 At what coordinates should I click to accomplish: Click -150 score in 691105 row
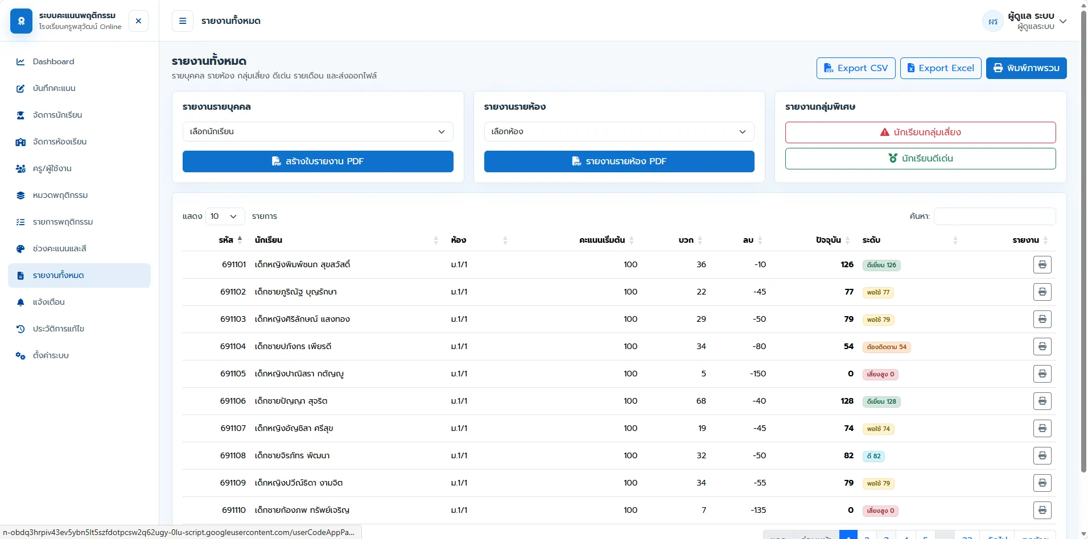(x=758, y=374)
